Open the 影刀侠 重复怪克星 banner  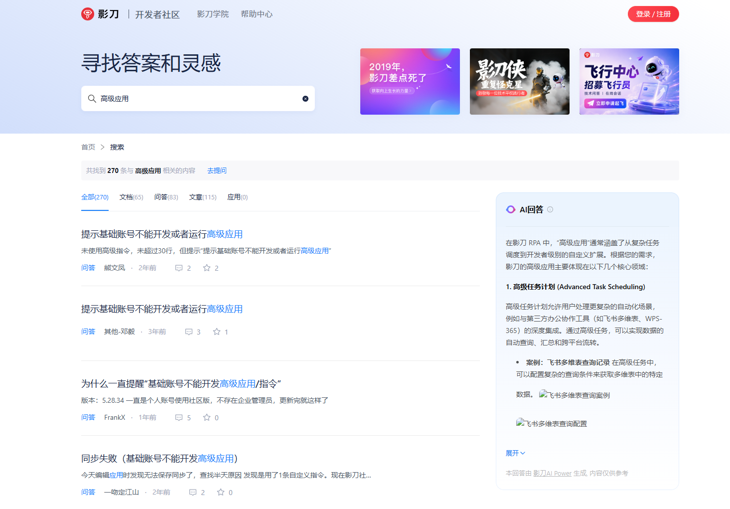[x=520, y=81]
